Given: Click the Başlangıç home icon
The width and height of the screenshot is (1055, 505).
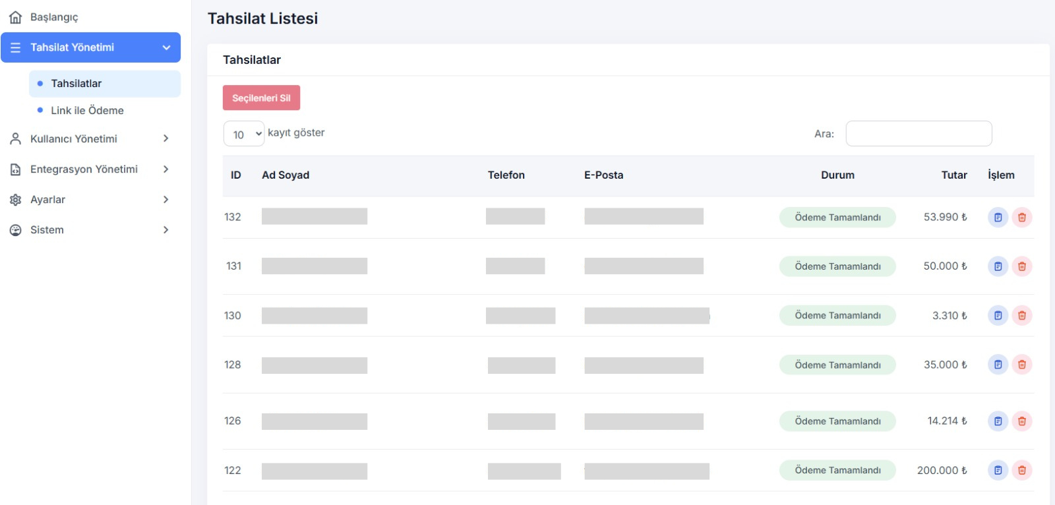Looking at the screenshot, I should coord(16,17).
